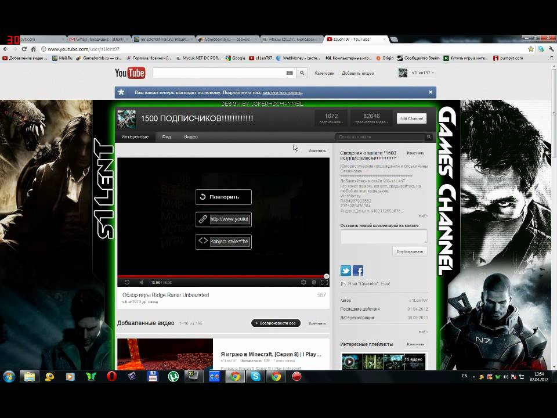This screenshot has height=418, width=557.
Task: Open Chrome wrench settings menu
Action: 551,49
